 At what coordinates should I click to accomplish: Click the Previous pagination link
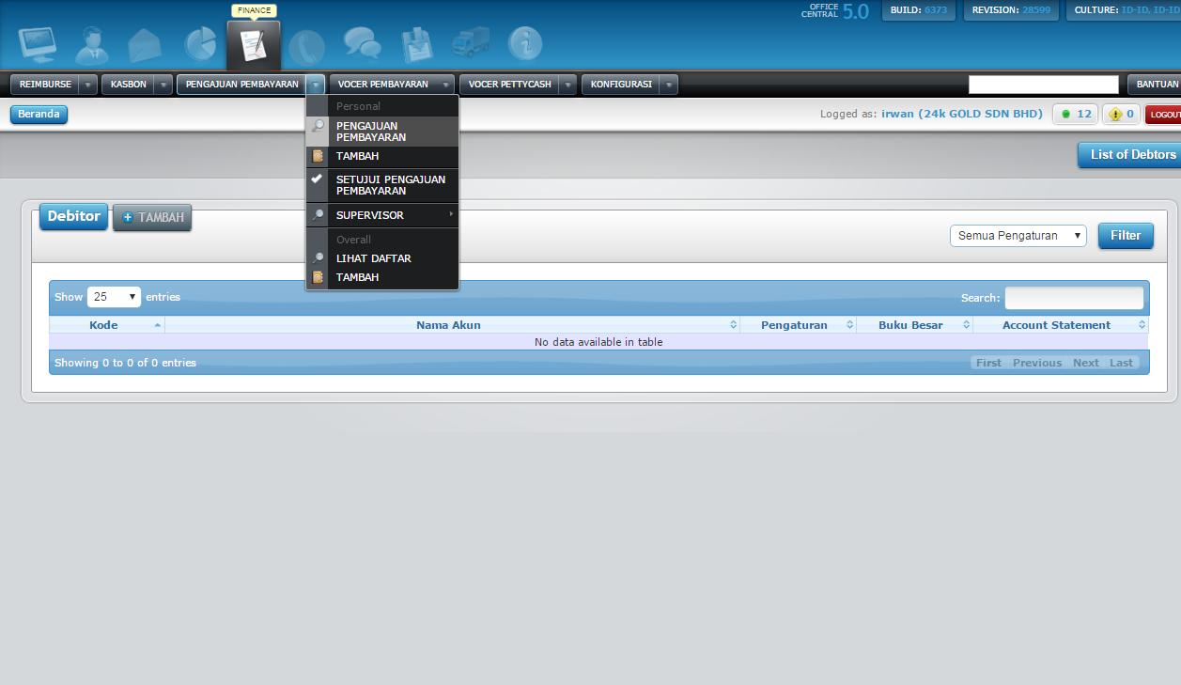pos(1037,363)
